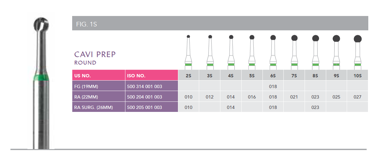Click the ISO NO. column header
Screen dimensions: 382x153
(x=151, y=76)
